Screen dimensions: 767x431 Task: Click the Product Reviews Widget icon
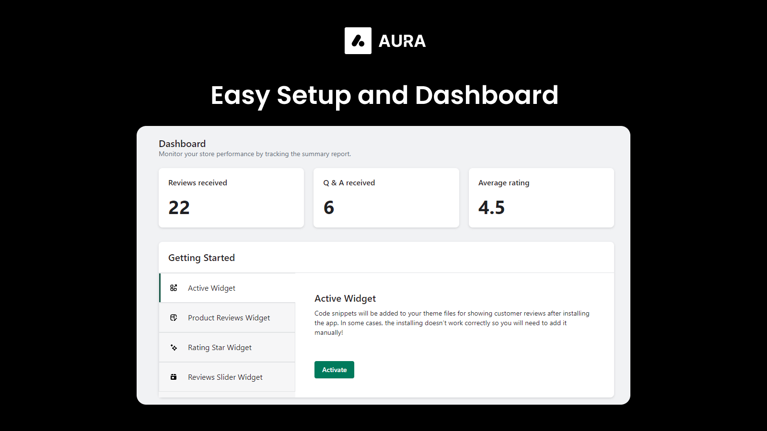click(x=174, y=318)
